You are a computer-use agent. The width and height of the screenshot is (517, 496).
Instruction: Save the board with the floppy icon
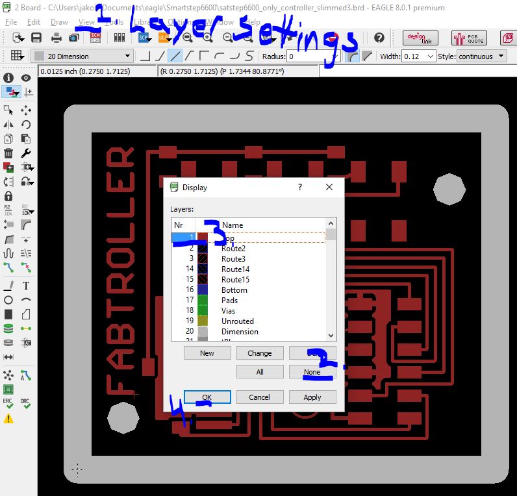[x=36, y=38]
